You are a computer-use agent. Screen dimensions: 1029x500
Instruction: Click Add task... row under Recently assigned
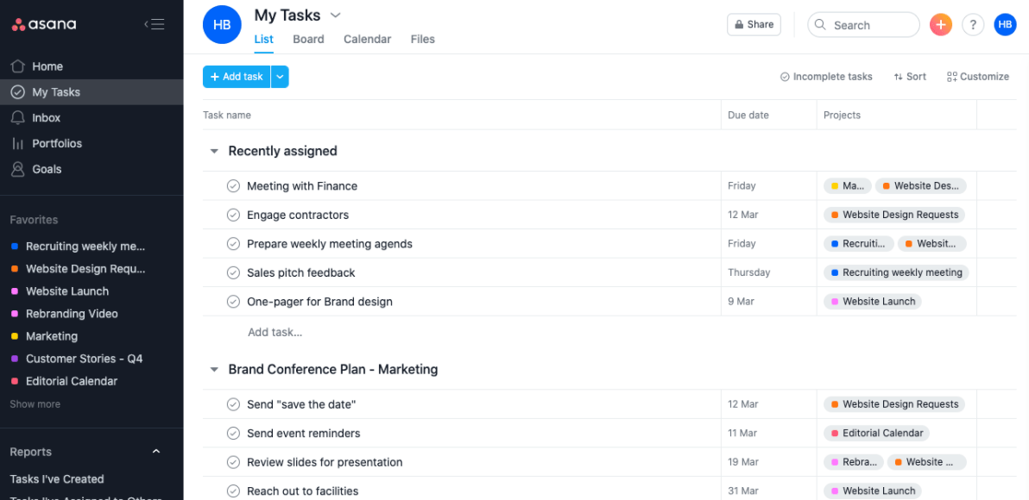pyautogui.click(x=275, y=332)
